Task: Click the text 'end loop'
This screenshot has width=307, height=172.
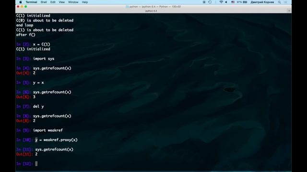Action: 24,25
